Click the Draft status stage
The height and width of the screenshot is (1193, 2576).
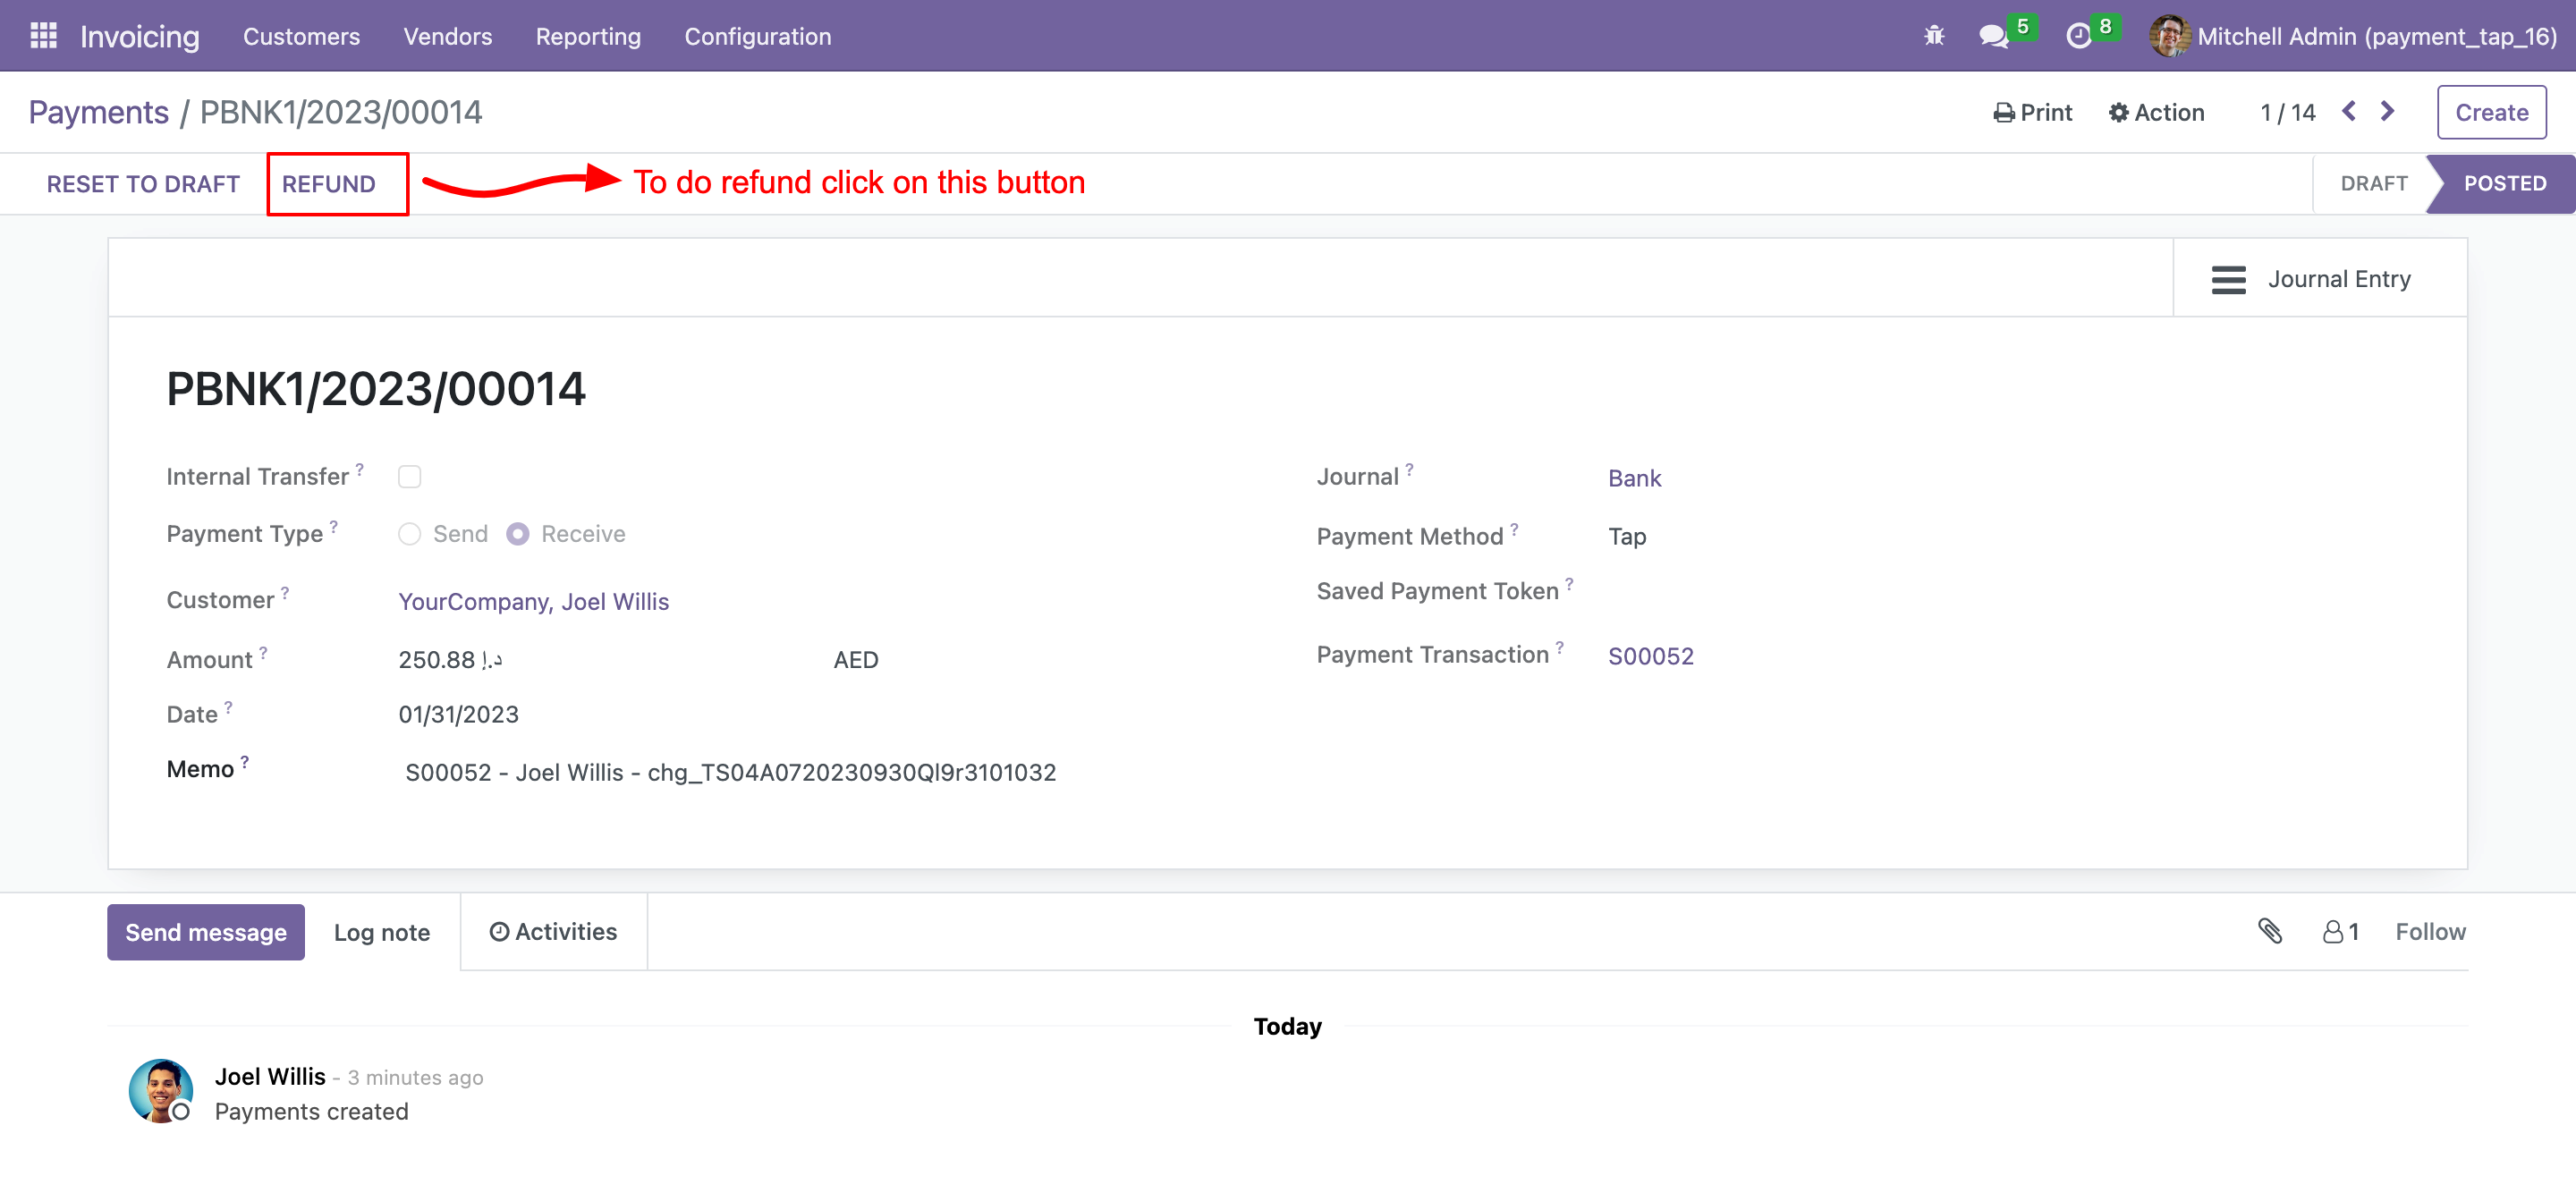pos(2373,183)
